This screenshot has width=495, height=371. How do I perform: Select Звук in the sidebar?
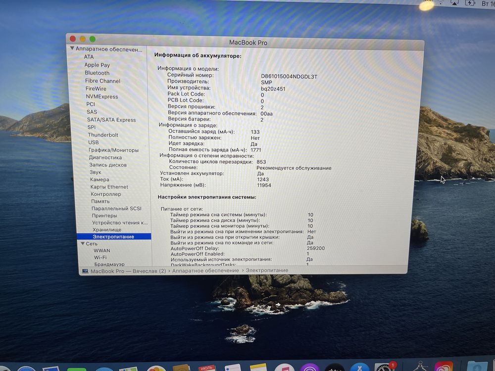96,172
